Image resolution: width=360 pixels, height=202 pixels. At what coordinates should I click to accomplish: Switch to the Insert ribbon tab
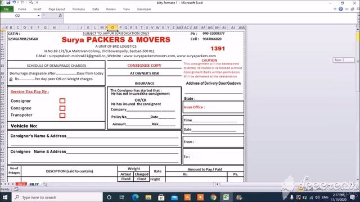point(37,9)
